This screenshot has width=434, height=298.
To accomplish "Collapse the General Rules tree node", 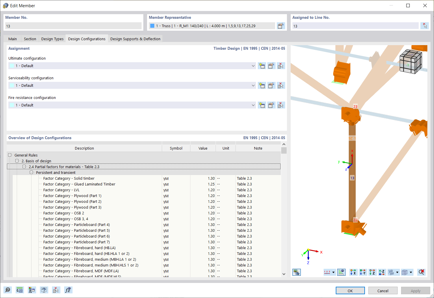I will coord(10,155).
